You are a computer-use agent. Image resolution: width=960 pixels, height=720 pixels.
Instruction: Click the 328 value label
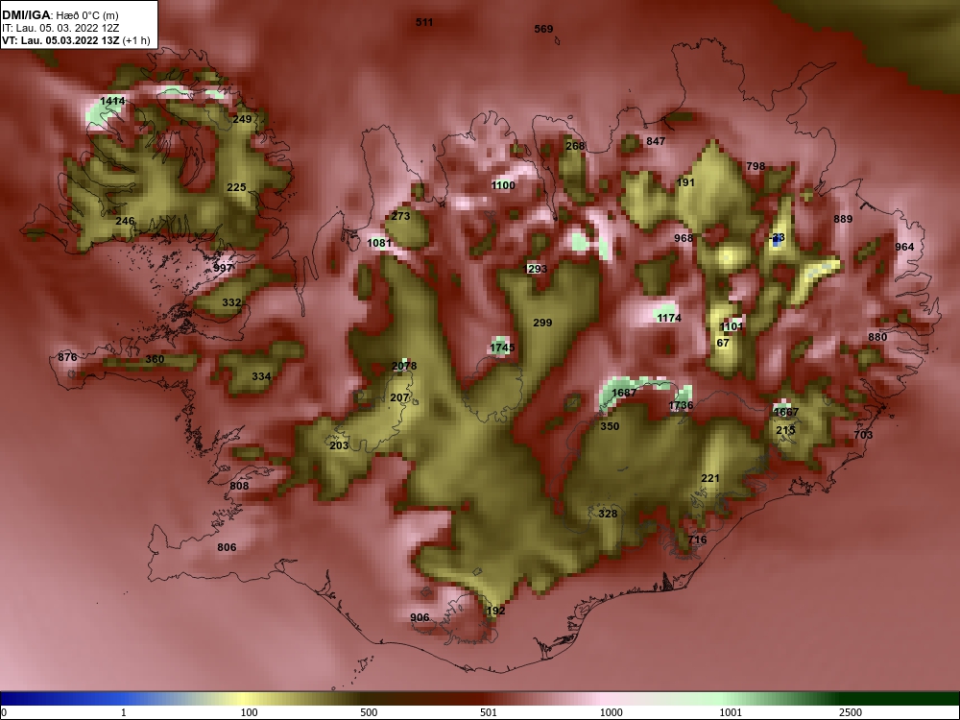point(608,514)
